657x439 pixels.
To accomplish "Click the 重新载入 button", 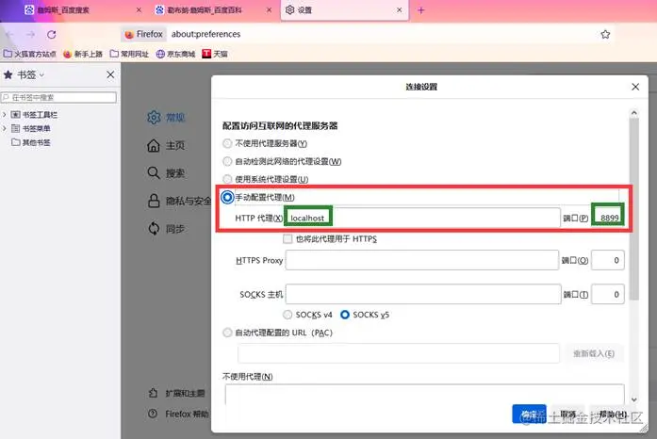I will [594, 353].
